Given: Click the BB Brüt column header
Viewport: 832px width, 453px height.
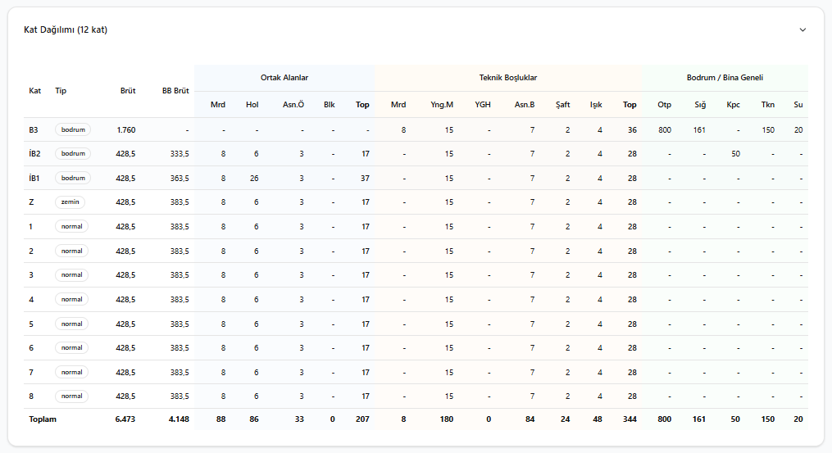Looking at the screenshot, I should point(175,91).
